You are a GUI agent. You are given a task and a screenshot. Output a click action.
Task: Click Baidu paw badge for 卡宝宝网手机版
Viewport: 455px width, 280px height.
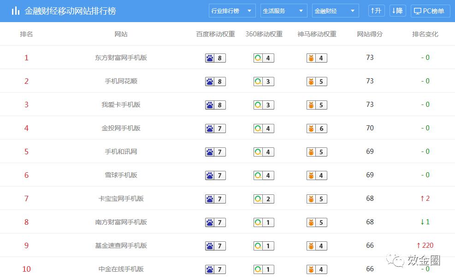pyautogui.click(x=215, y=199)
